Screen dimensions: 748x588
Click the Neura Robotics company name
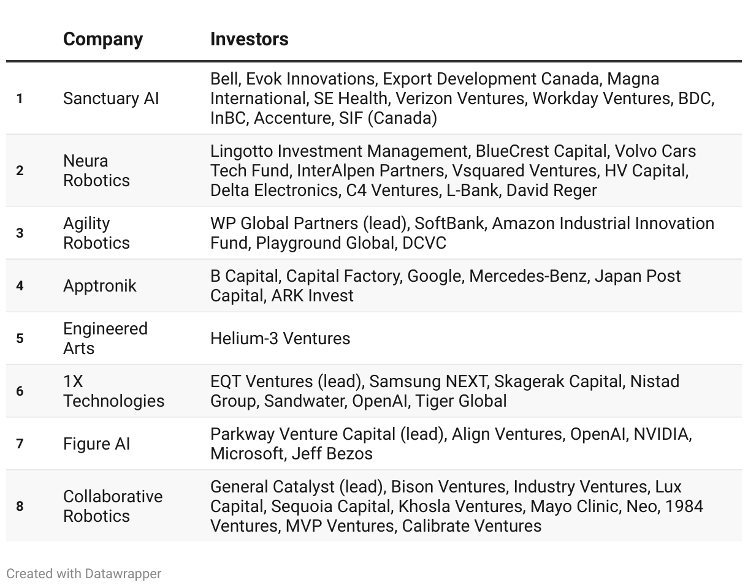(96, 170)
